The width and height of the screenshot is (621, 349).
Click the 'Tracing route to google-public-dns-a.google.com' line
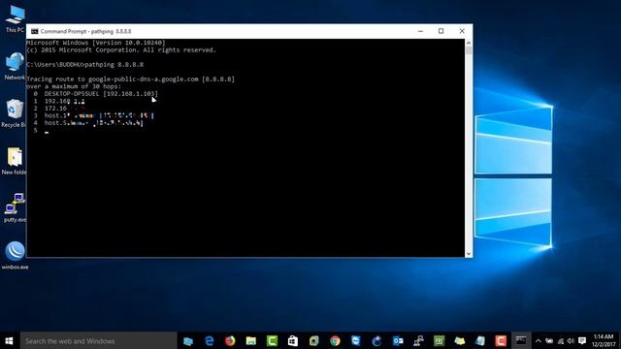(131, 79)
